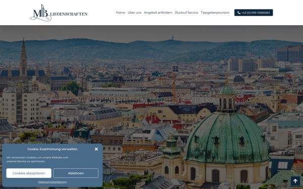Screen dimensions: 303x189
Task: Open the Datenschutzerklärung link
Action: coord(53,182)
